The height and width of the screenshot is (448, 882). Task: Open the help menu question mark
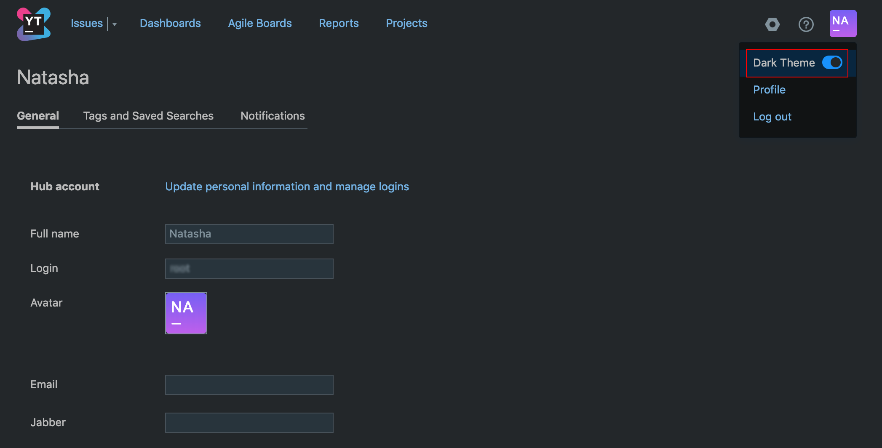(x=807, y=24)
